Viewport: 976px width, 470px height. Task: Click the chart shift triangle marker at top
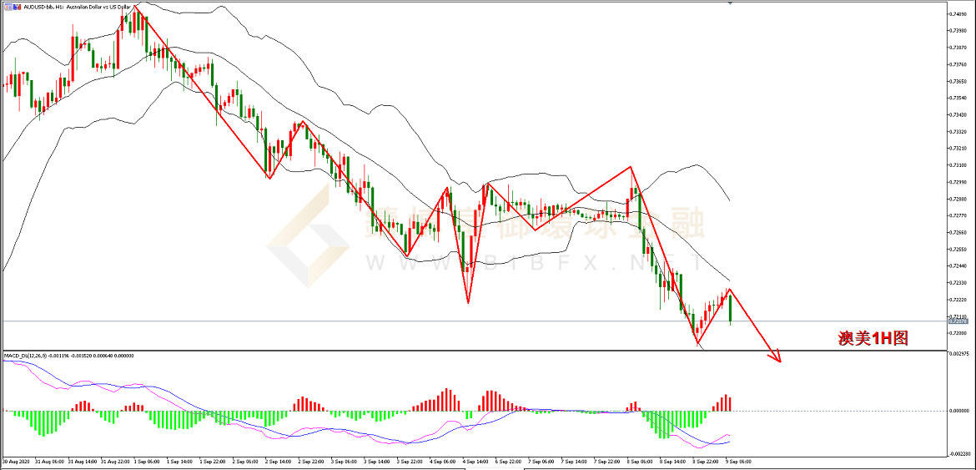point(731,3)
